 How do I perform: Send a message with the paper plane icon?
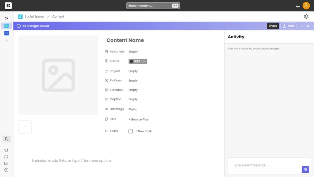(x=305, y=169)
